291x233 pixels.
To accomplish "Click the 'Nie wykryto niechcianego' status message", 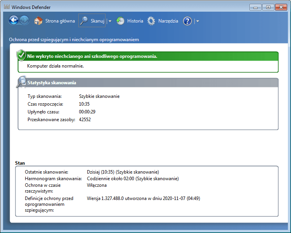I will (92, 56).
